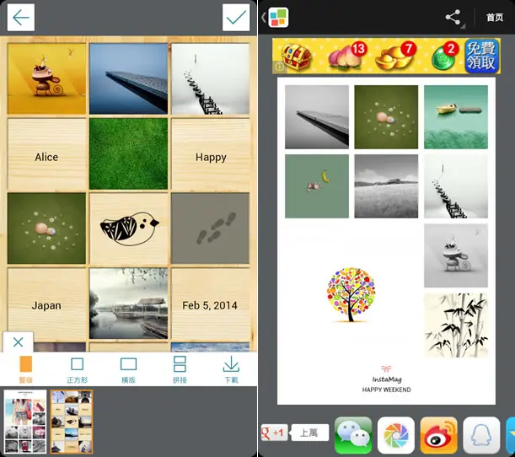This screenshot has height=457, width=515.
Task: Share via WeChat icon
Action: tap(353, 435)
